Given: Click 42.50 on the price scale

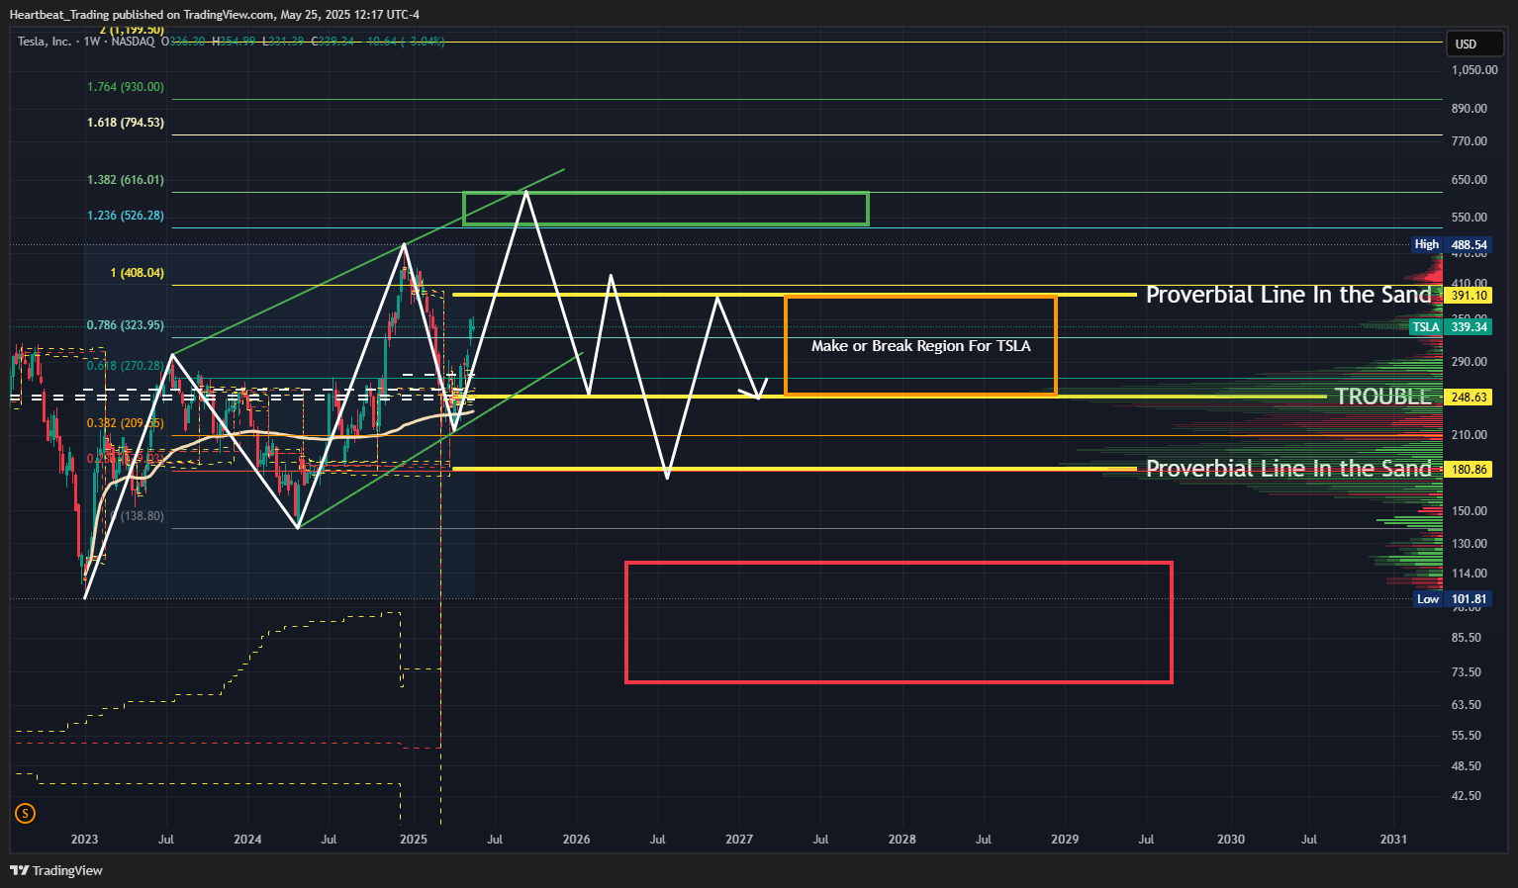Looking at the screenshot, I should 1467,796.
